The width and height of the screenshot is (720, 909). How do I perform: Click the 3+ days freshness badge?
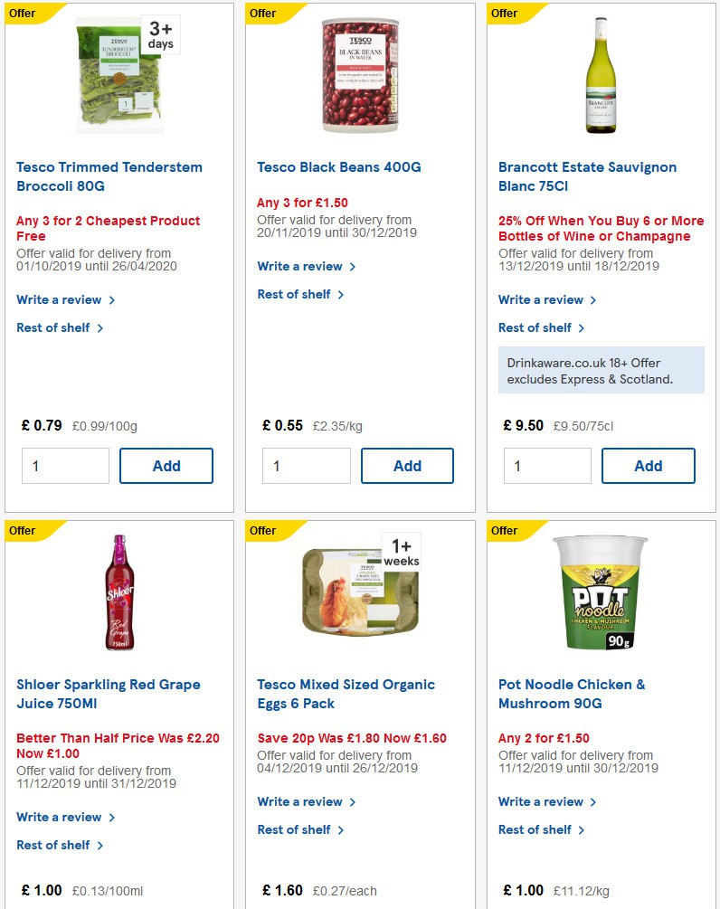158,36
